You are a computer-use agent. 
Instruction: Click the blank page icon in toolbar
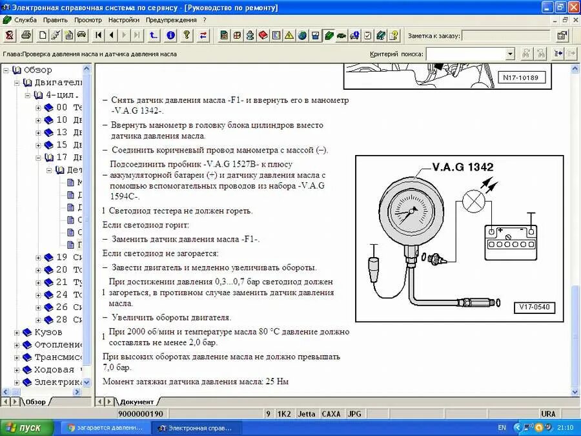click(x=43, y=36)
